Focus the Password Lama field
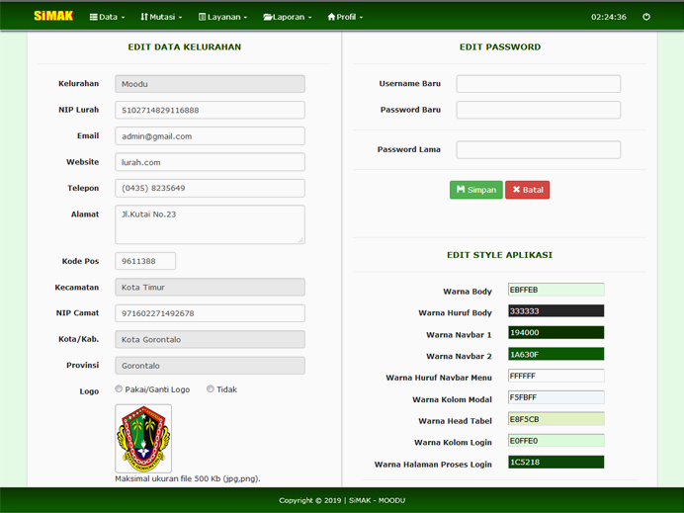 [538, 150]
